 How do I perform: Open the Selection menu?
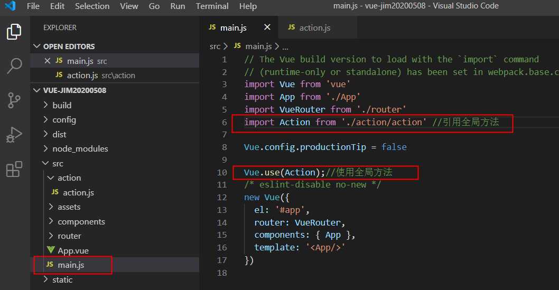(x=92, y=6)
